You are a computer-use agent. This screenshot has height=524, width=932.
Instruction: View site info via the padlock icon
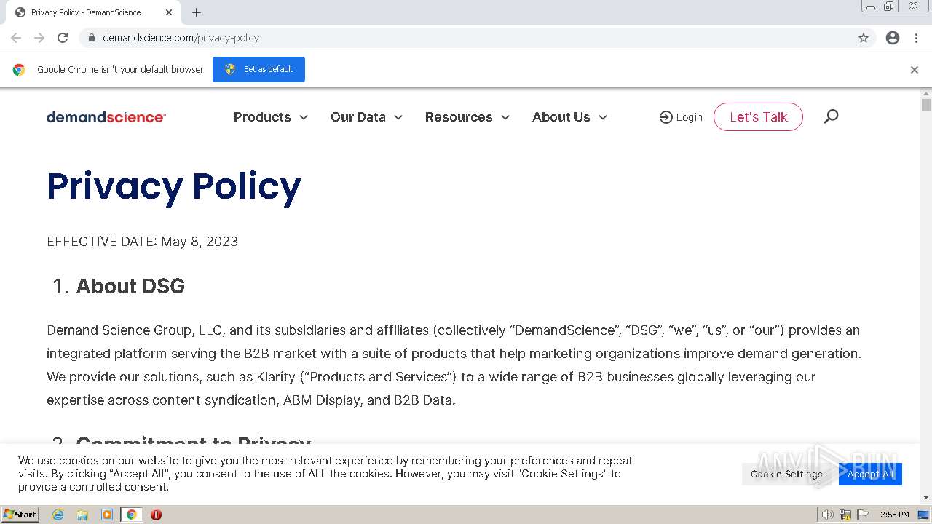pos(91,38)
